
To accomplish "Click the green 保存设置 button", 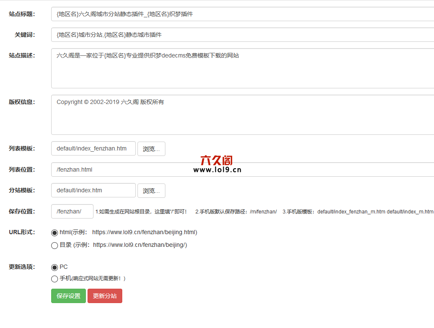I will tap(69, 296).
